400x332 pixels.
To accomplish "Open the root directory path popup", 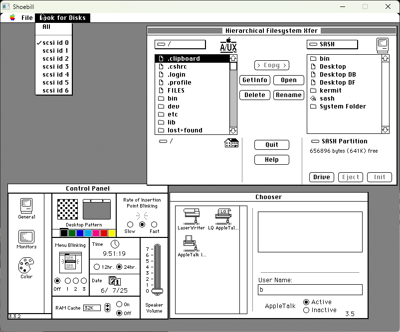I will pos(180,44).
